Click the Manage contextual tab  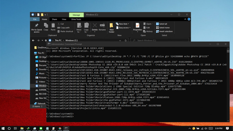76,15
